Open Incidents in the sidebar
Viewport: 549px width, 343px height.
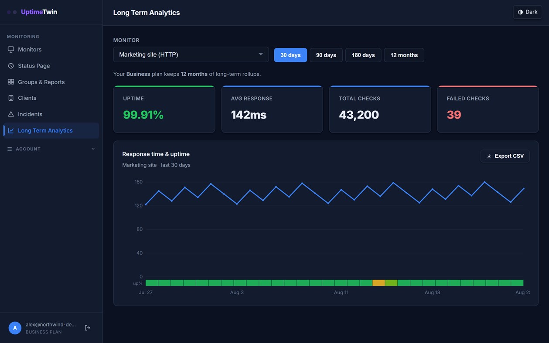coord(51,114)
